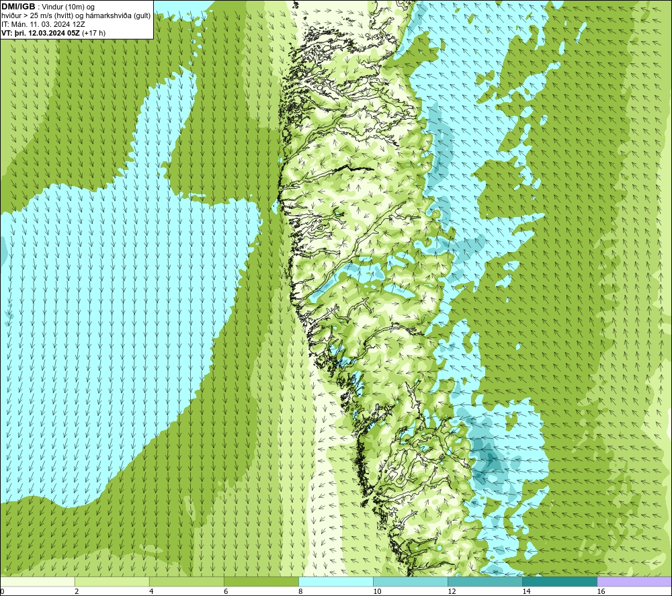Click the light cyan 8–10 legend swatch
This screenshot has width=672, height=596.
336,581
